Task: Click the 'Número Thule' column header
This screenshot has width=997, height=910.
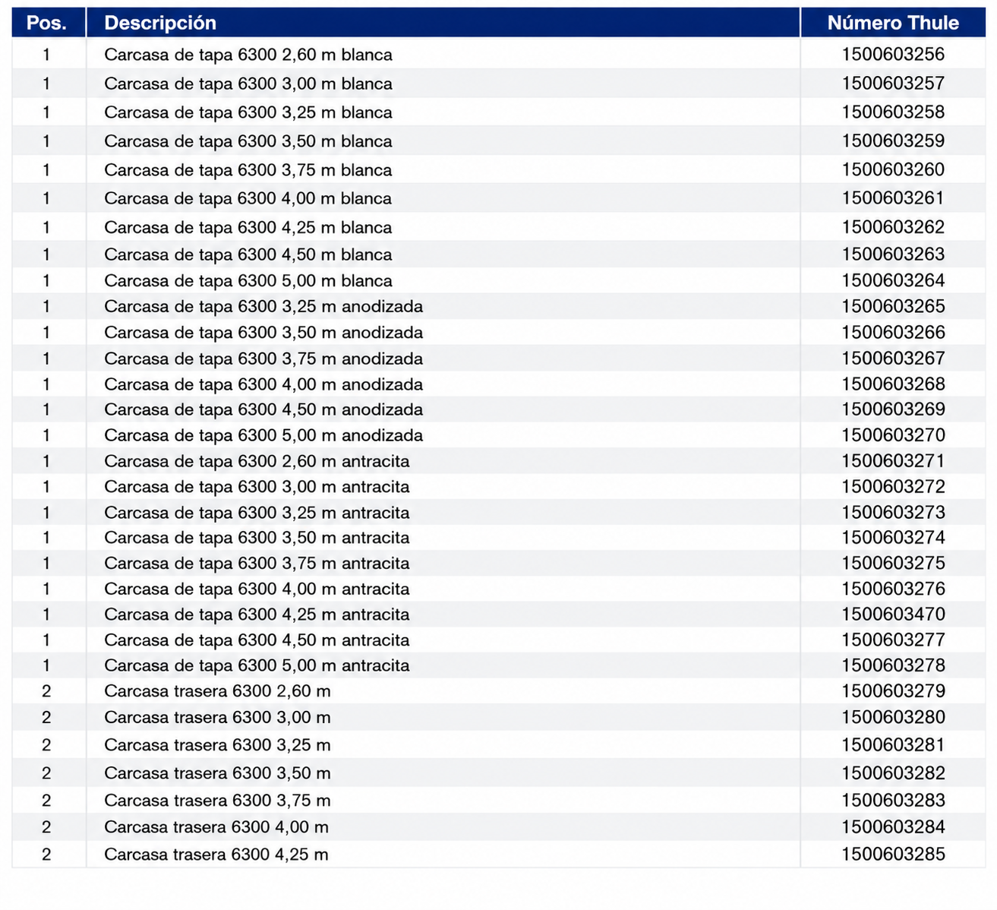Action: pos(893,23)
